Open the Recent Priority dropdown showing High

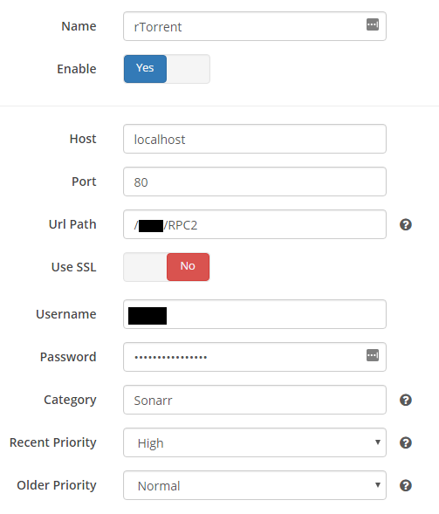pyautogui.click(x=255, y=442)
